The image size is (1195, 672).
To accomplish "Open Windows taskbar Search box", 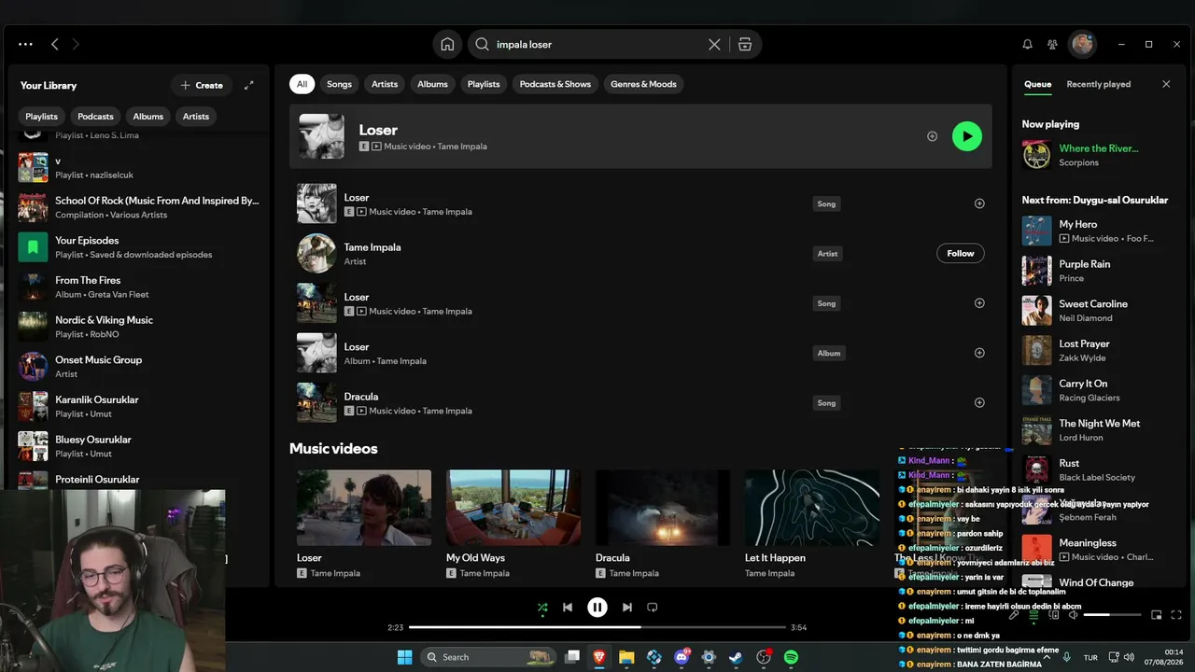I will point(487,657).
